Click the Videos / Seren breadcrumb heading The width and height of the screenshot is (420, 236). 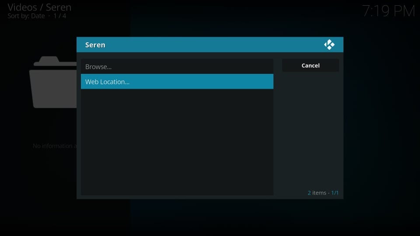click(x=39, y=7)
